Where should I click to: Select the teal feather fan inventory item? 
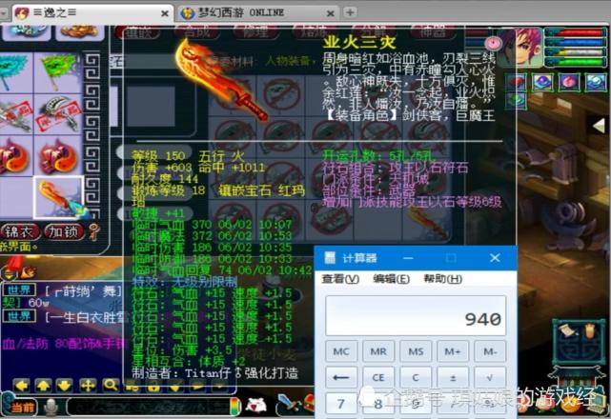(x=14, y=72)
